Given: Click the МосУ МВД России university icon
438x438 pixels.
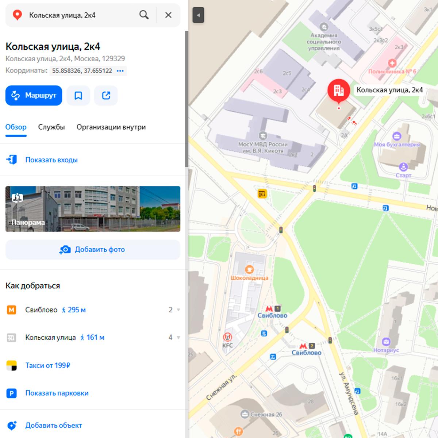Looking at the screenshot, I should tap(262, 135).
